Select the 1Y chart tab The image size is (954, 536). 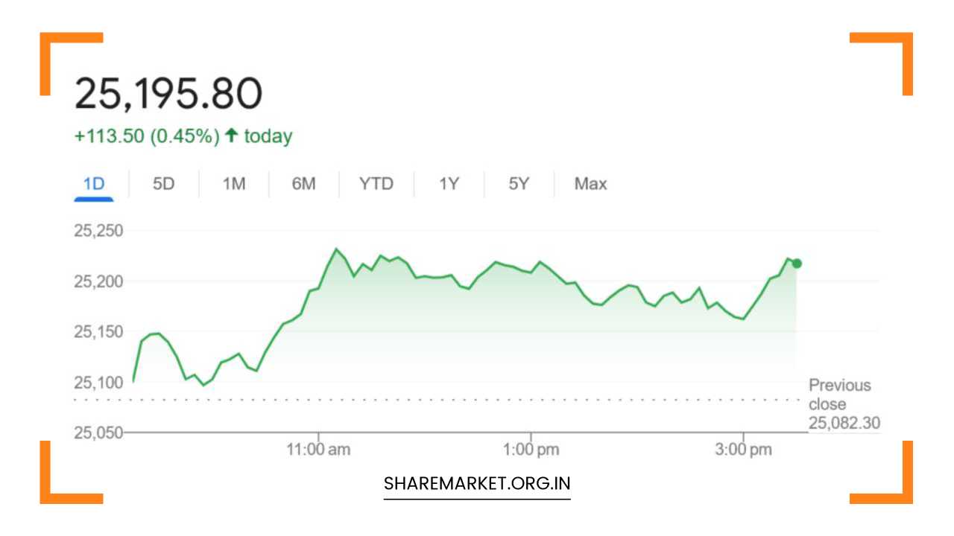[448, 183]
